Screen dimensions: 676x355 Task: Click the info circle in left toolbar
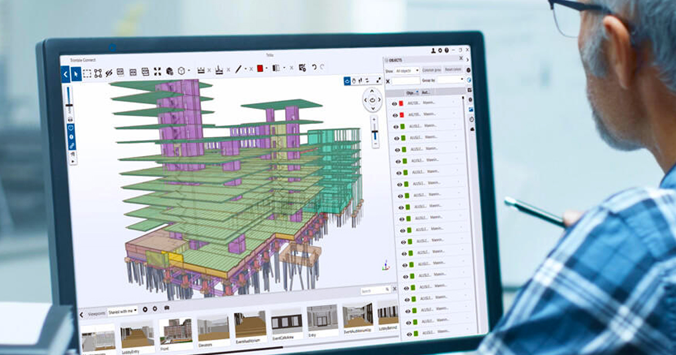(x=72, y=137)
